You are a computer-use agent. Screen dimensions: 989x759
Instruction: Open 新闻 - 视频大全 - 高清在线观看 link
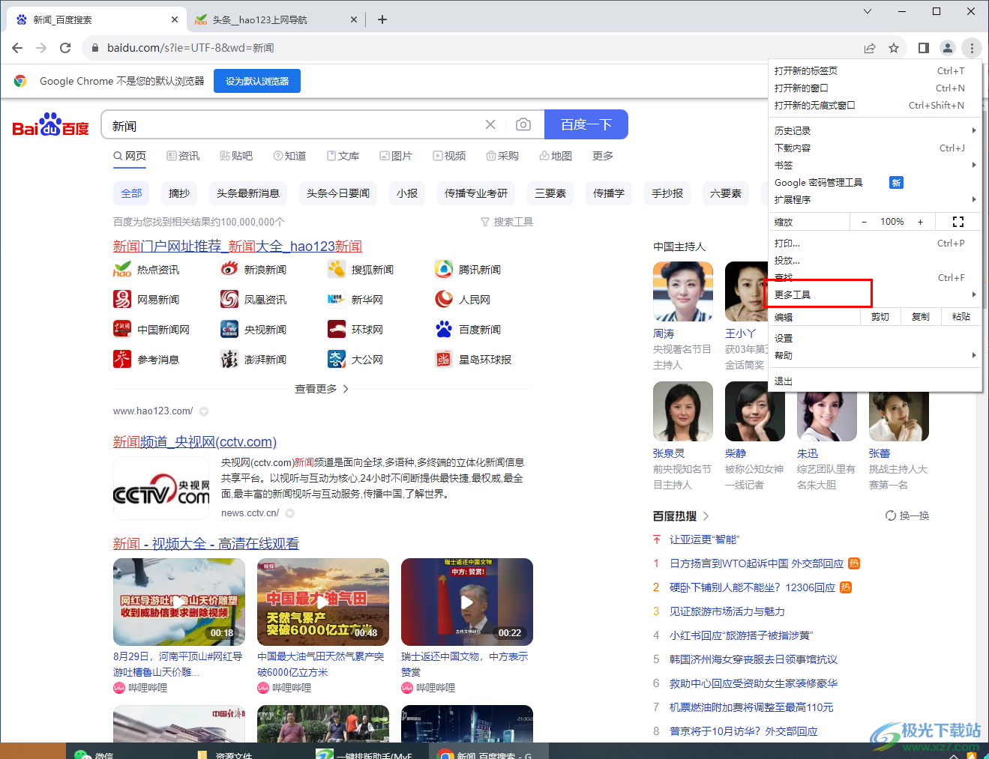tap(206, 544)
